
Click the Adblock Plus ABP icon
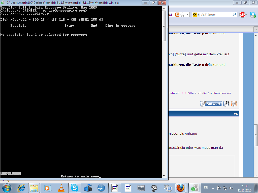[242, 15]
